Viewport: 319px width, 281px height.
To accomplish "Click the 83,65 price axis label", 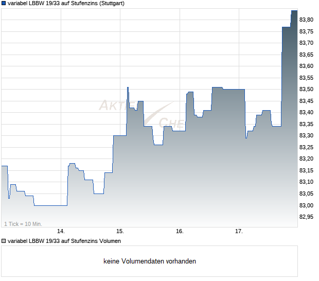I will [306, 55].
